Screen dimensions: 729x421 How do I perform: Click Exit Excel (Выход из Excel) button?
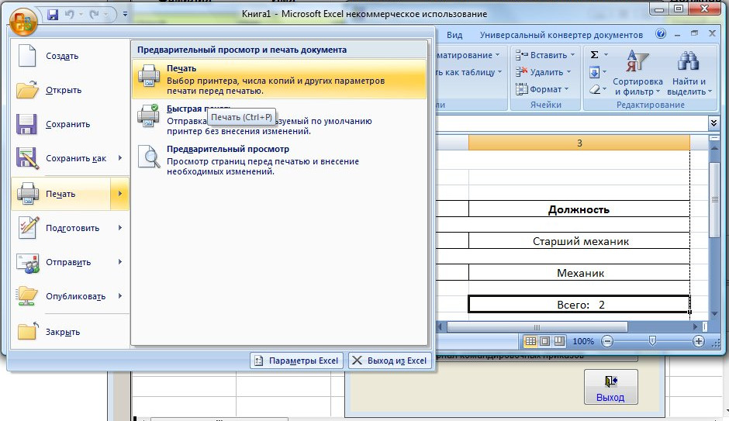tap(389, 361)
